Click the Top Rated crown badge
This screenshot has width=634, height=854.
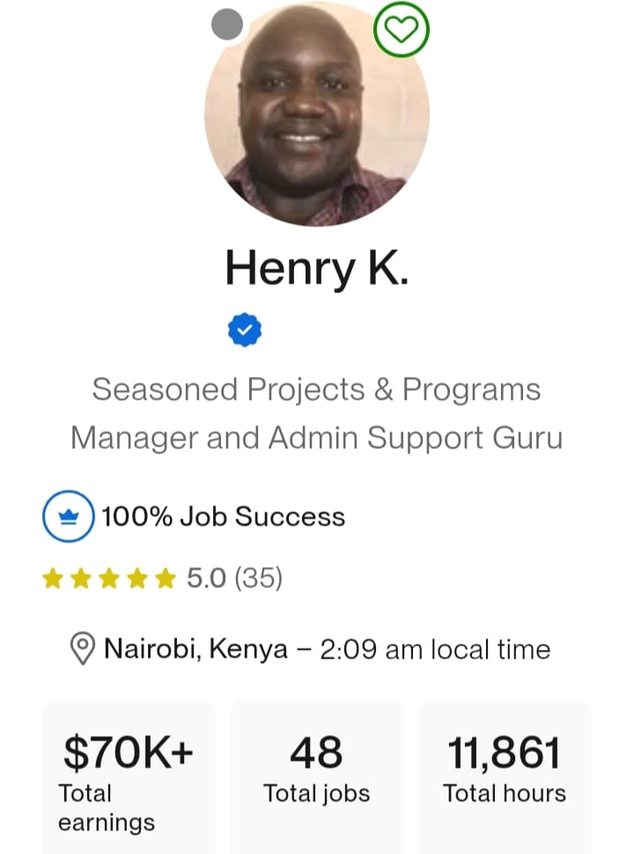point(69,516)
